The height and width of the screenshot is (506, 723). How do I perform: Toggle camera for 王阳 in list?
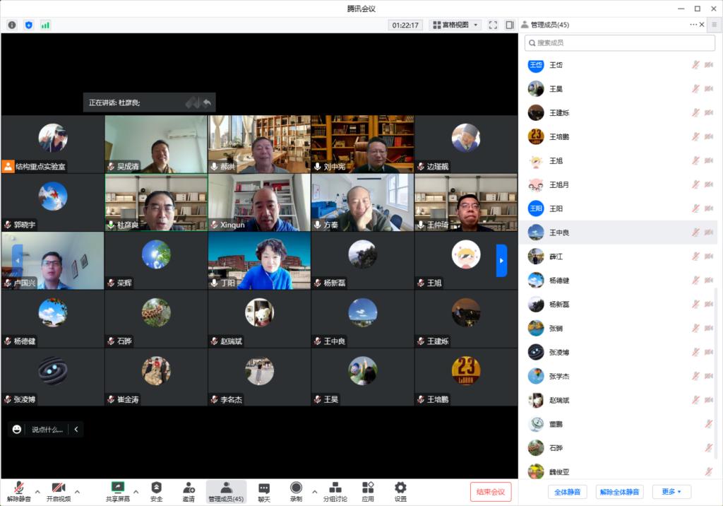point(709,208)
